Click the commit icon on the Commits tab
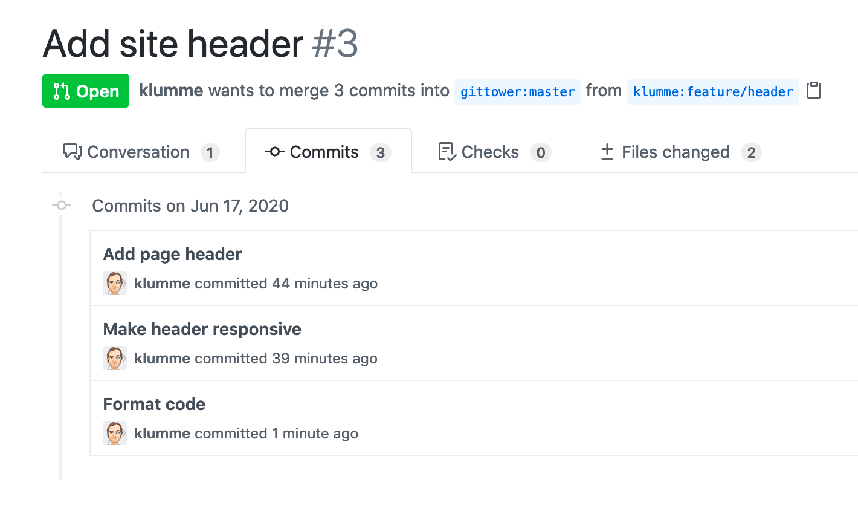This screenshot has width=858, height=508. point(274,152)
